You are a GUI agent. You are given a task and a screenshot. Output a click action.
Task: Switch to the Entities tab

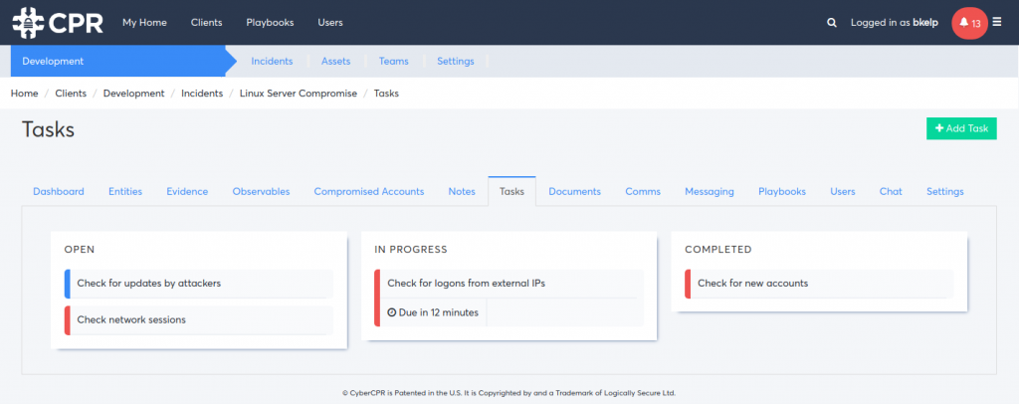click(124, 192)
